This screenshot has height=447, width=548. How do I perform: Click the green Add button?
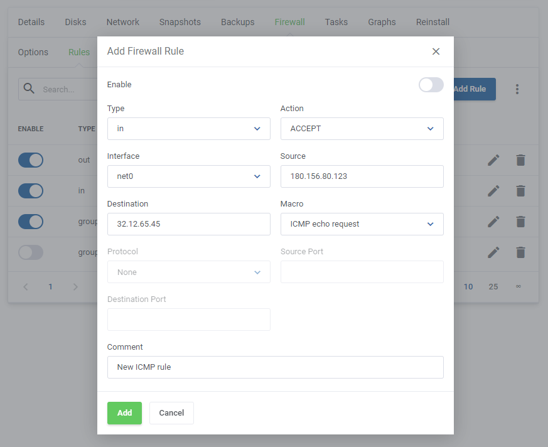point(124,413)
